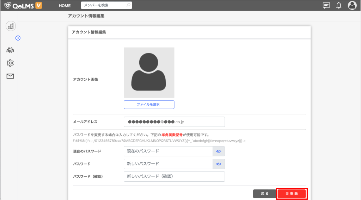Focus the メンバーを検索 search field
The height and width of the screenshot is (200, 361).
pyautogui.click(x=104, y=5)
